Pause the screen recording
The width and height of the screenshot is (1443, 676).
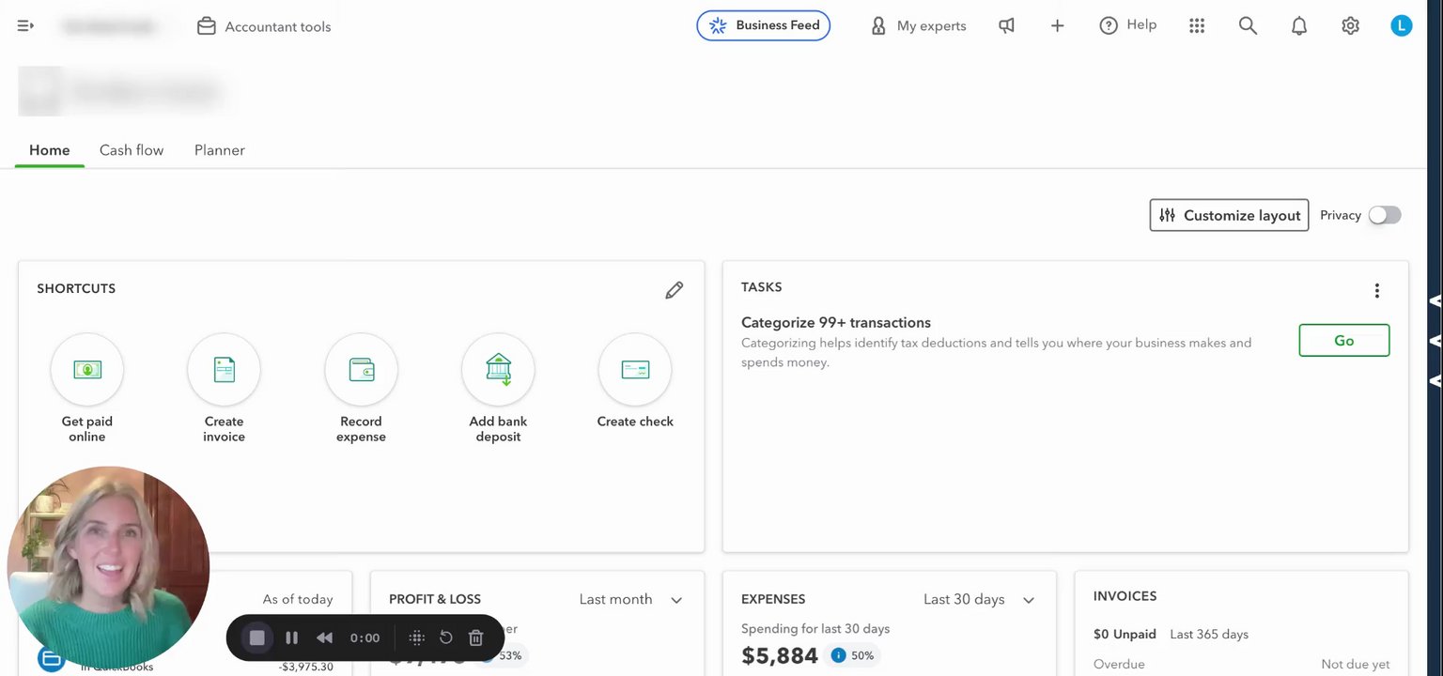(x=291, y=638)
